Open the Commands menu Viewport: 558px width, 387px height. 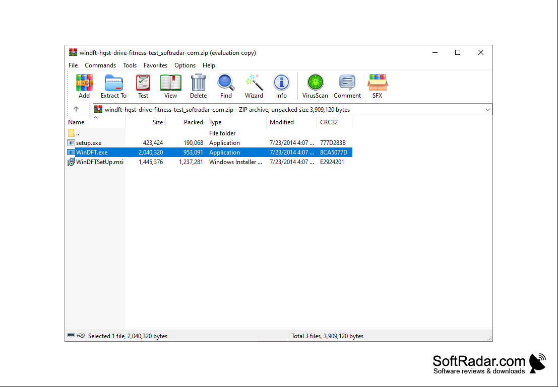100,65
